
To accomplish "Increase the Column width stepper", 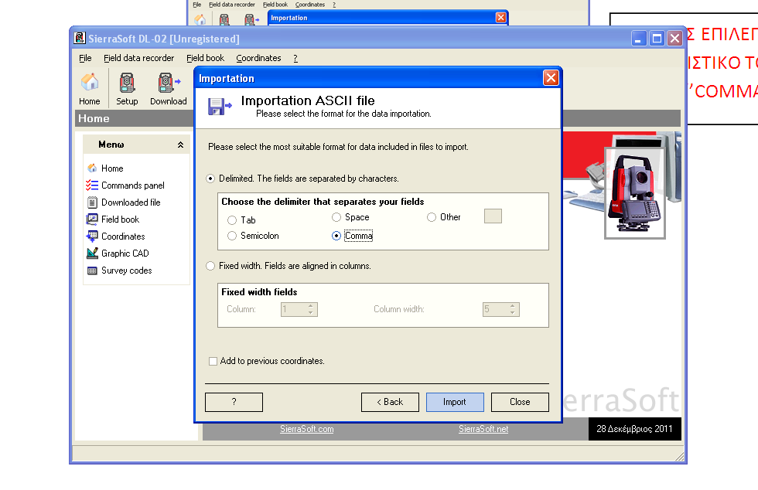I will pos(512,306).
